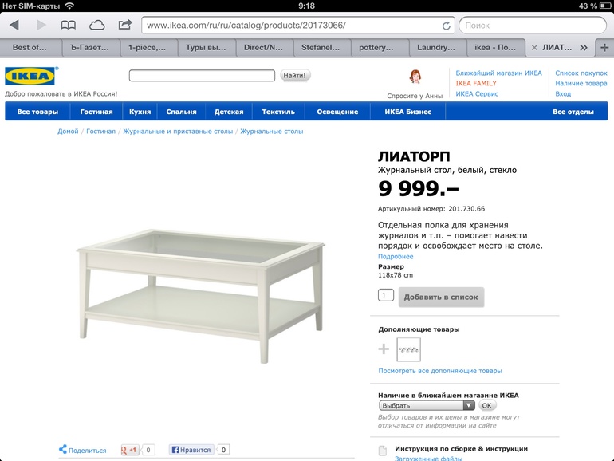The width and height of the screenshot is (614, 461).
Task: Close the ЛИАТ… tab with its X
Action: point(534,48)
